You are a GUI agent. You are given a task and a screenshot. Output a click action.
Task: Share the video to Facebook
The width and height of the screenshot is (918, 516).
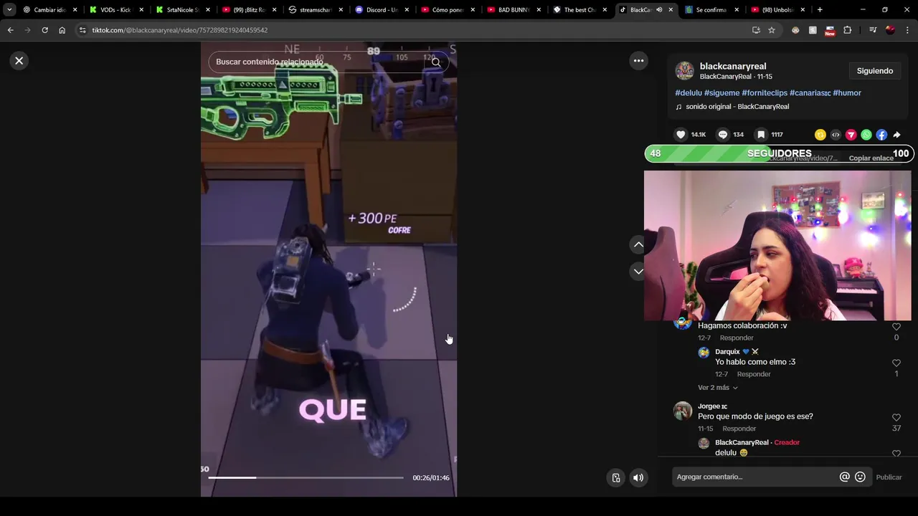881,135
